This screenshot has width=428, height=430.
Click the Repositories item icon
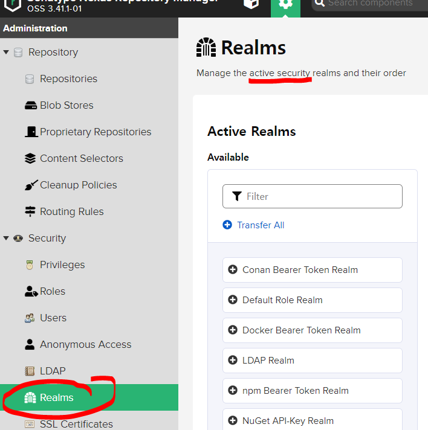30,79
